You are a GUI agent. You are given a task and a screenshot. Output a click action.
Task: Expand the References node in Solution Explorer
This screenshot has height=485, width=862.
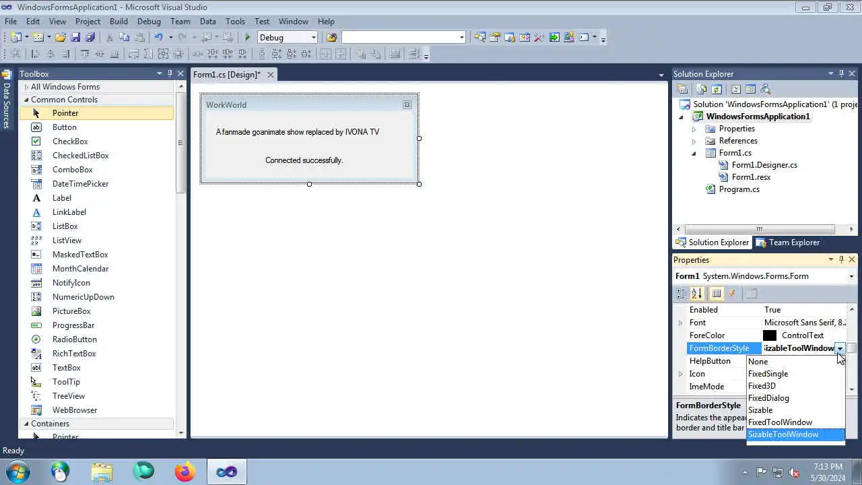694,141
